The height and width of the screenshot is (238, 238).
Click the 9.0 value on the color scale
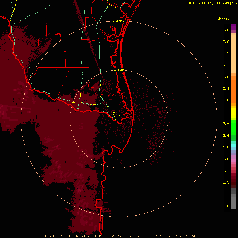click(x=226, y=42)
